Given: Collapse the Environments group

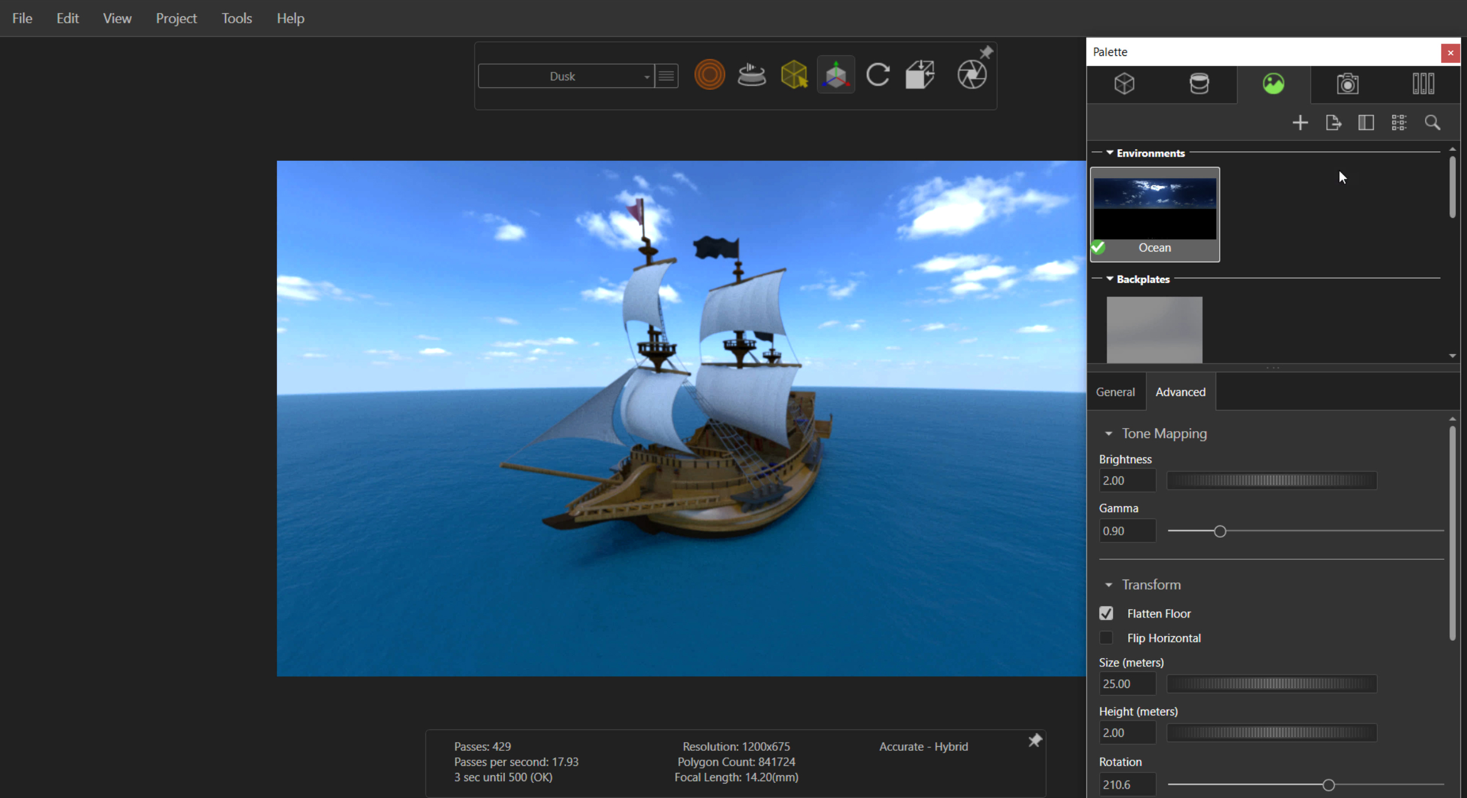Looking at the screenshot, I should [1110, 153].
